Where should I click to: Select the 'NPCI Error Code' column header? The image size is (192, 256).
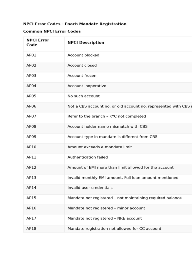click(x=38, y=42)
